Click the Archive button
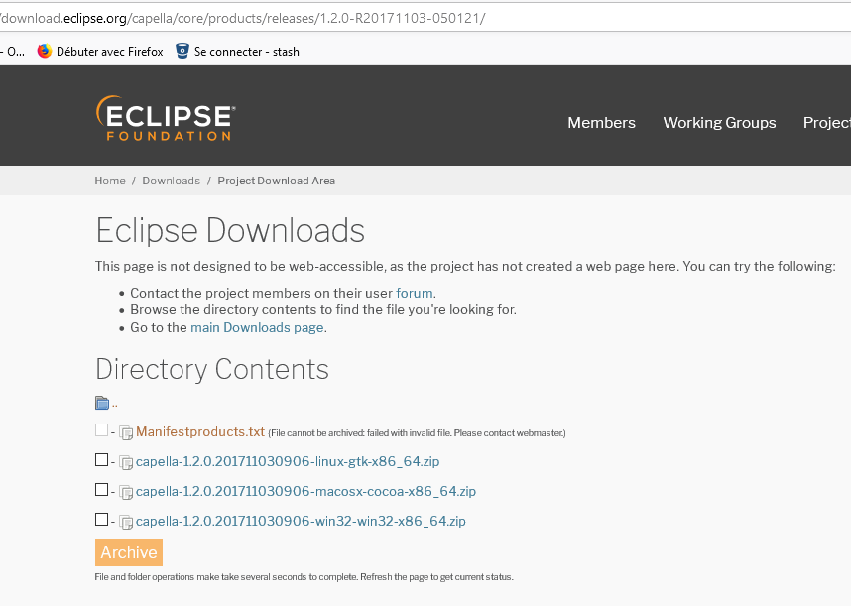Viewport: 851px width, 606px height. pyautogui.click(x=129, y=552)
